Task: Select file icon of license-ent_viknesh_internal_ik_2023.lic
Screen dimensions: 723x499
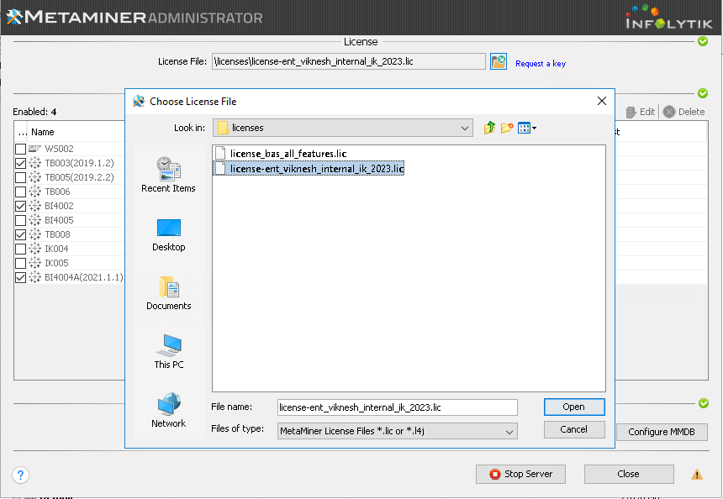Action: (x=220, y=168)
